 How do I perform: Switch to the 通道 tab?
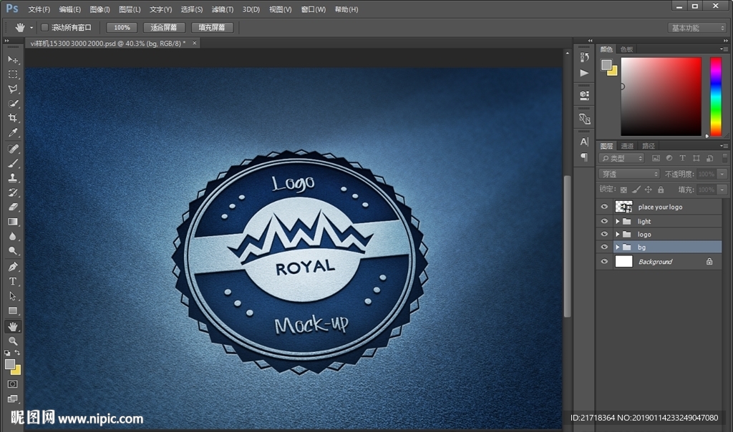coord(627,146)
